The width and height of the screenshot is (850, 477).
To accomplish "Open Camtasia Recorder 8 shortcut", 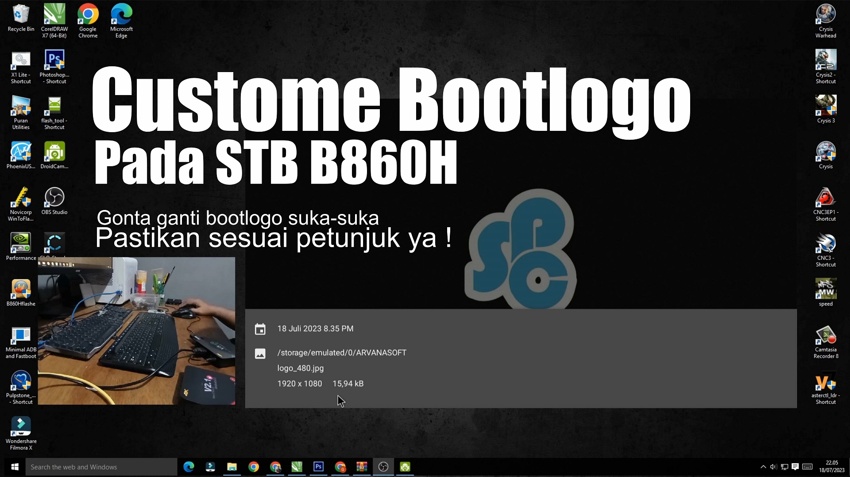I will (x=826, y=337).
